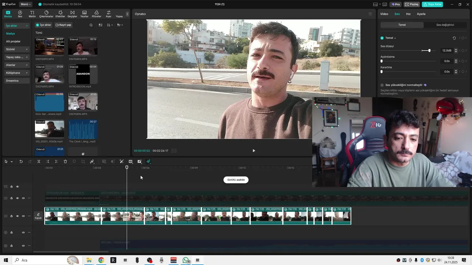Show more tool tabs with arrow
The image size is (472, 265).
[127, 14]
